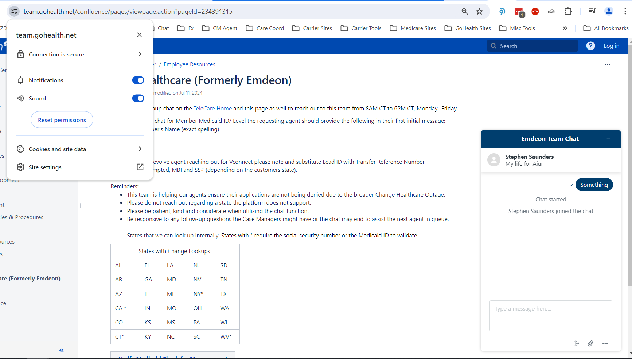Open the (Formerly Emdeon) sidebar page item
The image size is (632, 359).
point(30,279)
